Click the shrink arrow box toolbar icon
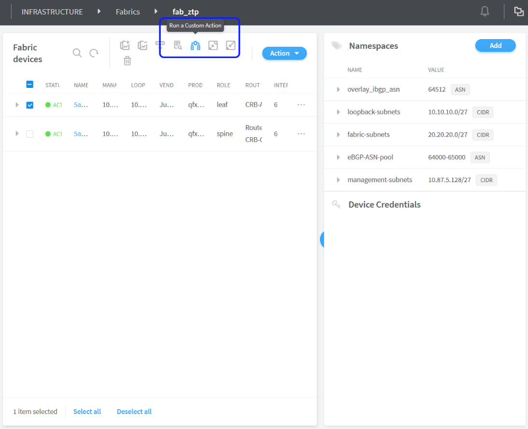Viewport: 528px width, 429px height. [x=231, y=45]
